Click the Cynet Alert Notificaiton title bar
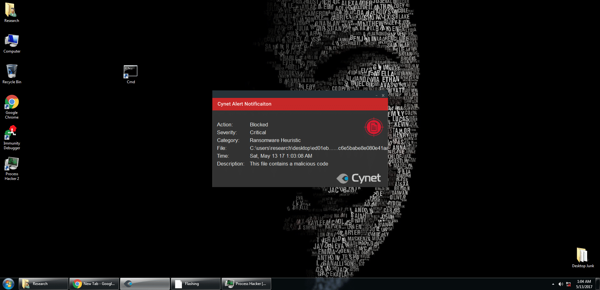600x290 pixels. pyautogui.click(x=300, y=104)
